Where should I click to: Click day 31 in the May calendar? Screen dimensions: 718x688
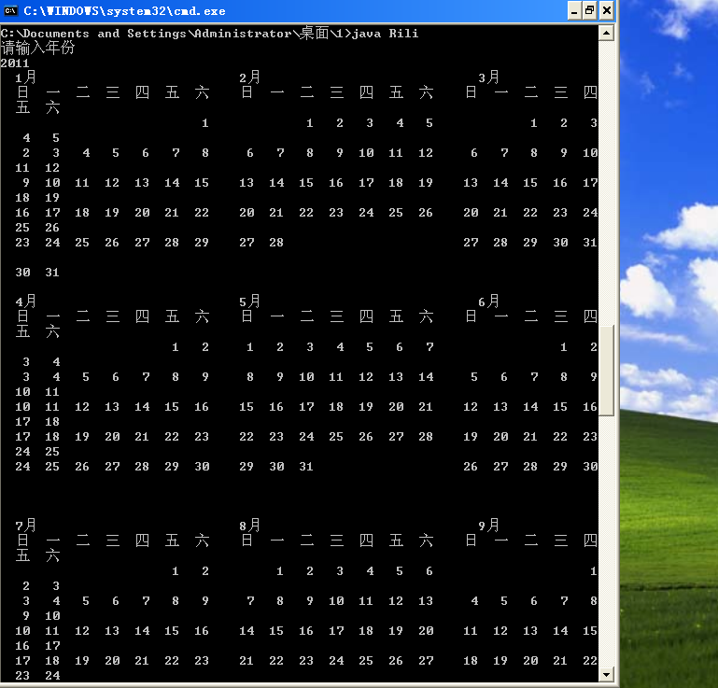[x=306, y=467]
